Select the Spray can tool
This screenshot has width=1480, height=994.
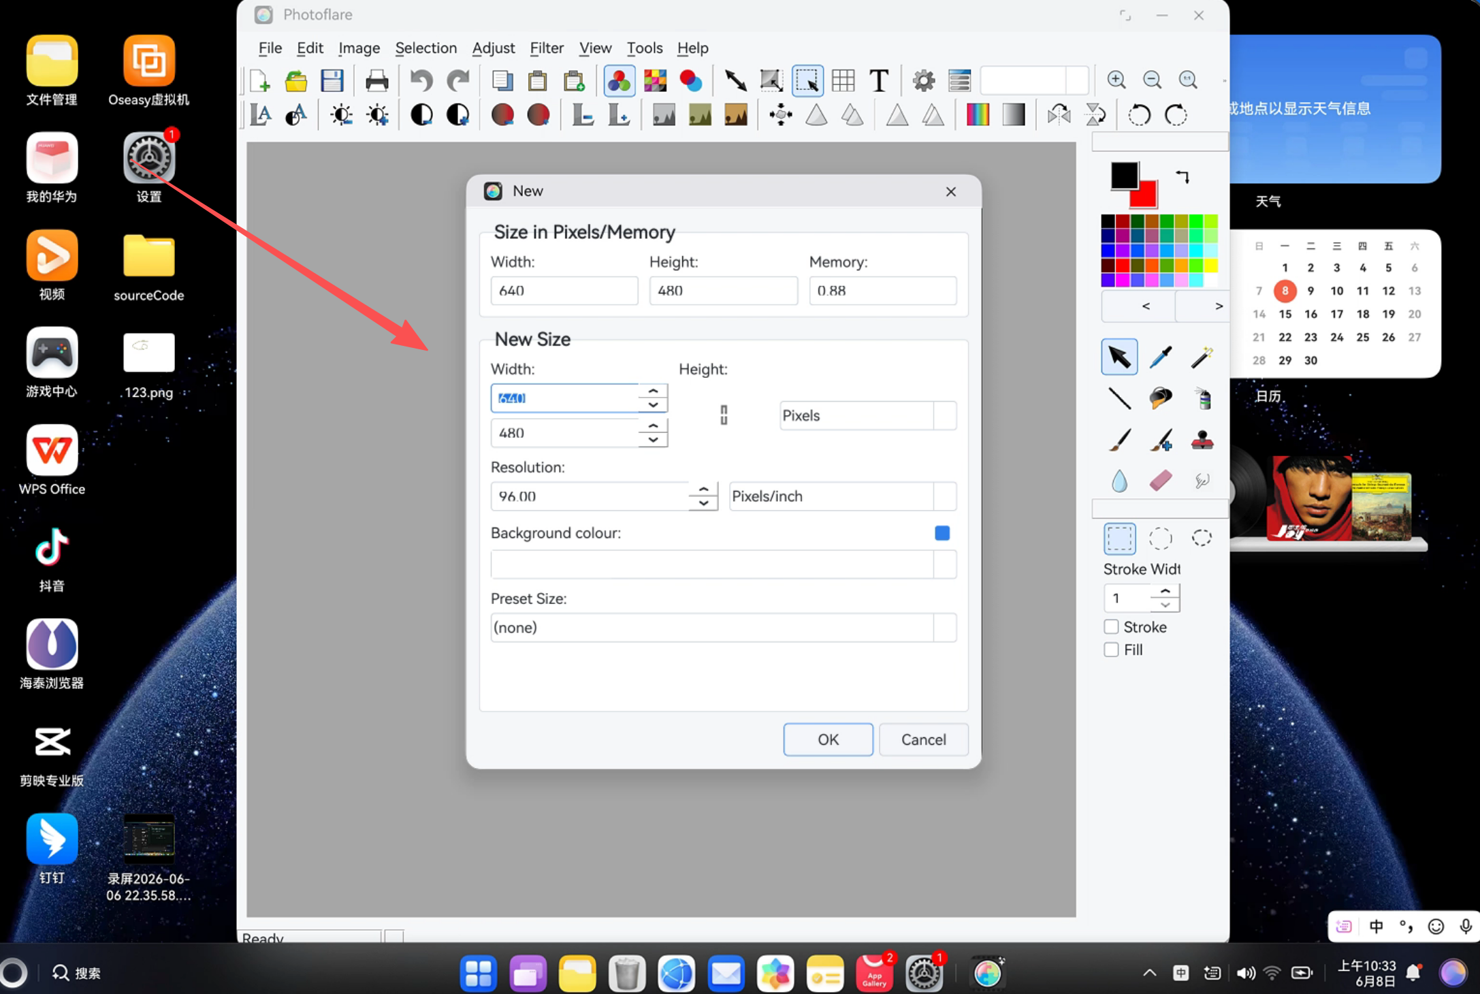click(x=1202, y=398)
